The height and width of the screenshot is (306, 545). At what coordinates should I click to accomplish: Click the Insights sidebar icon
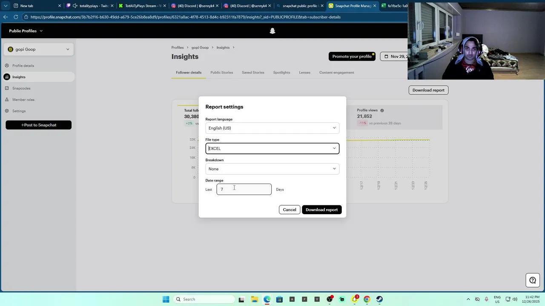7,77
